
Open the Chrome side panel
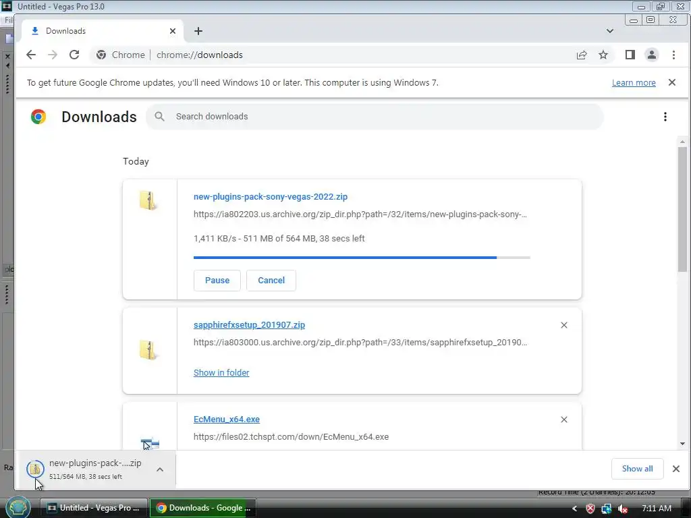[x=630, y=55]
